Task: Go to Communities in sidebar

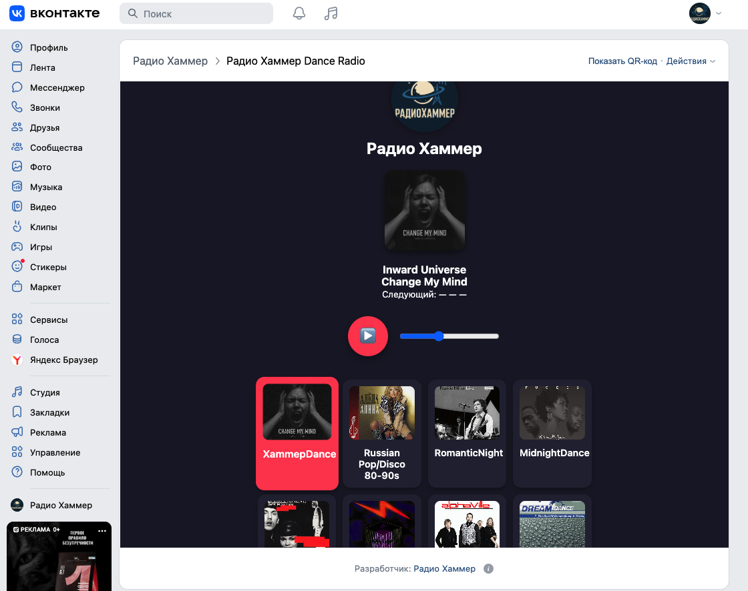Action: [x=56, y=148]
